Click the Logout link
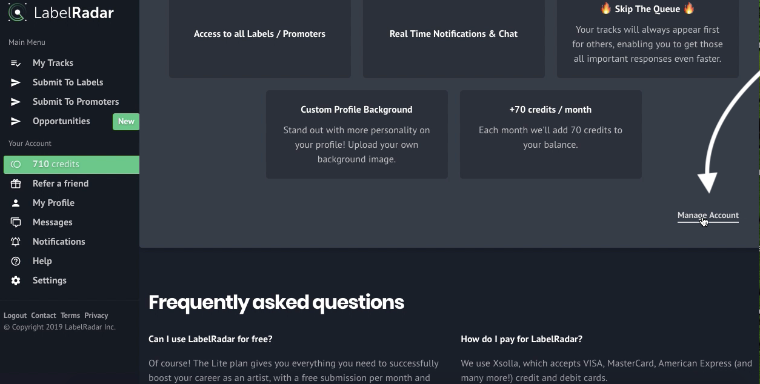Screen dimensions: 760x384 point(15,316)
